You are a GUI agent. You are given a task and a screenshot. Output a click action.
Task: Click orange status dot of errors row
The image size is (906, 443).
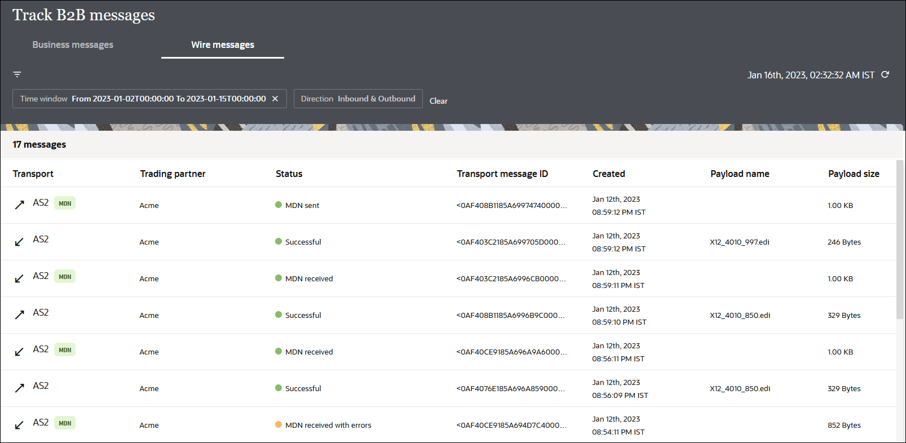[x=279, y=424]
